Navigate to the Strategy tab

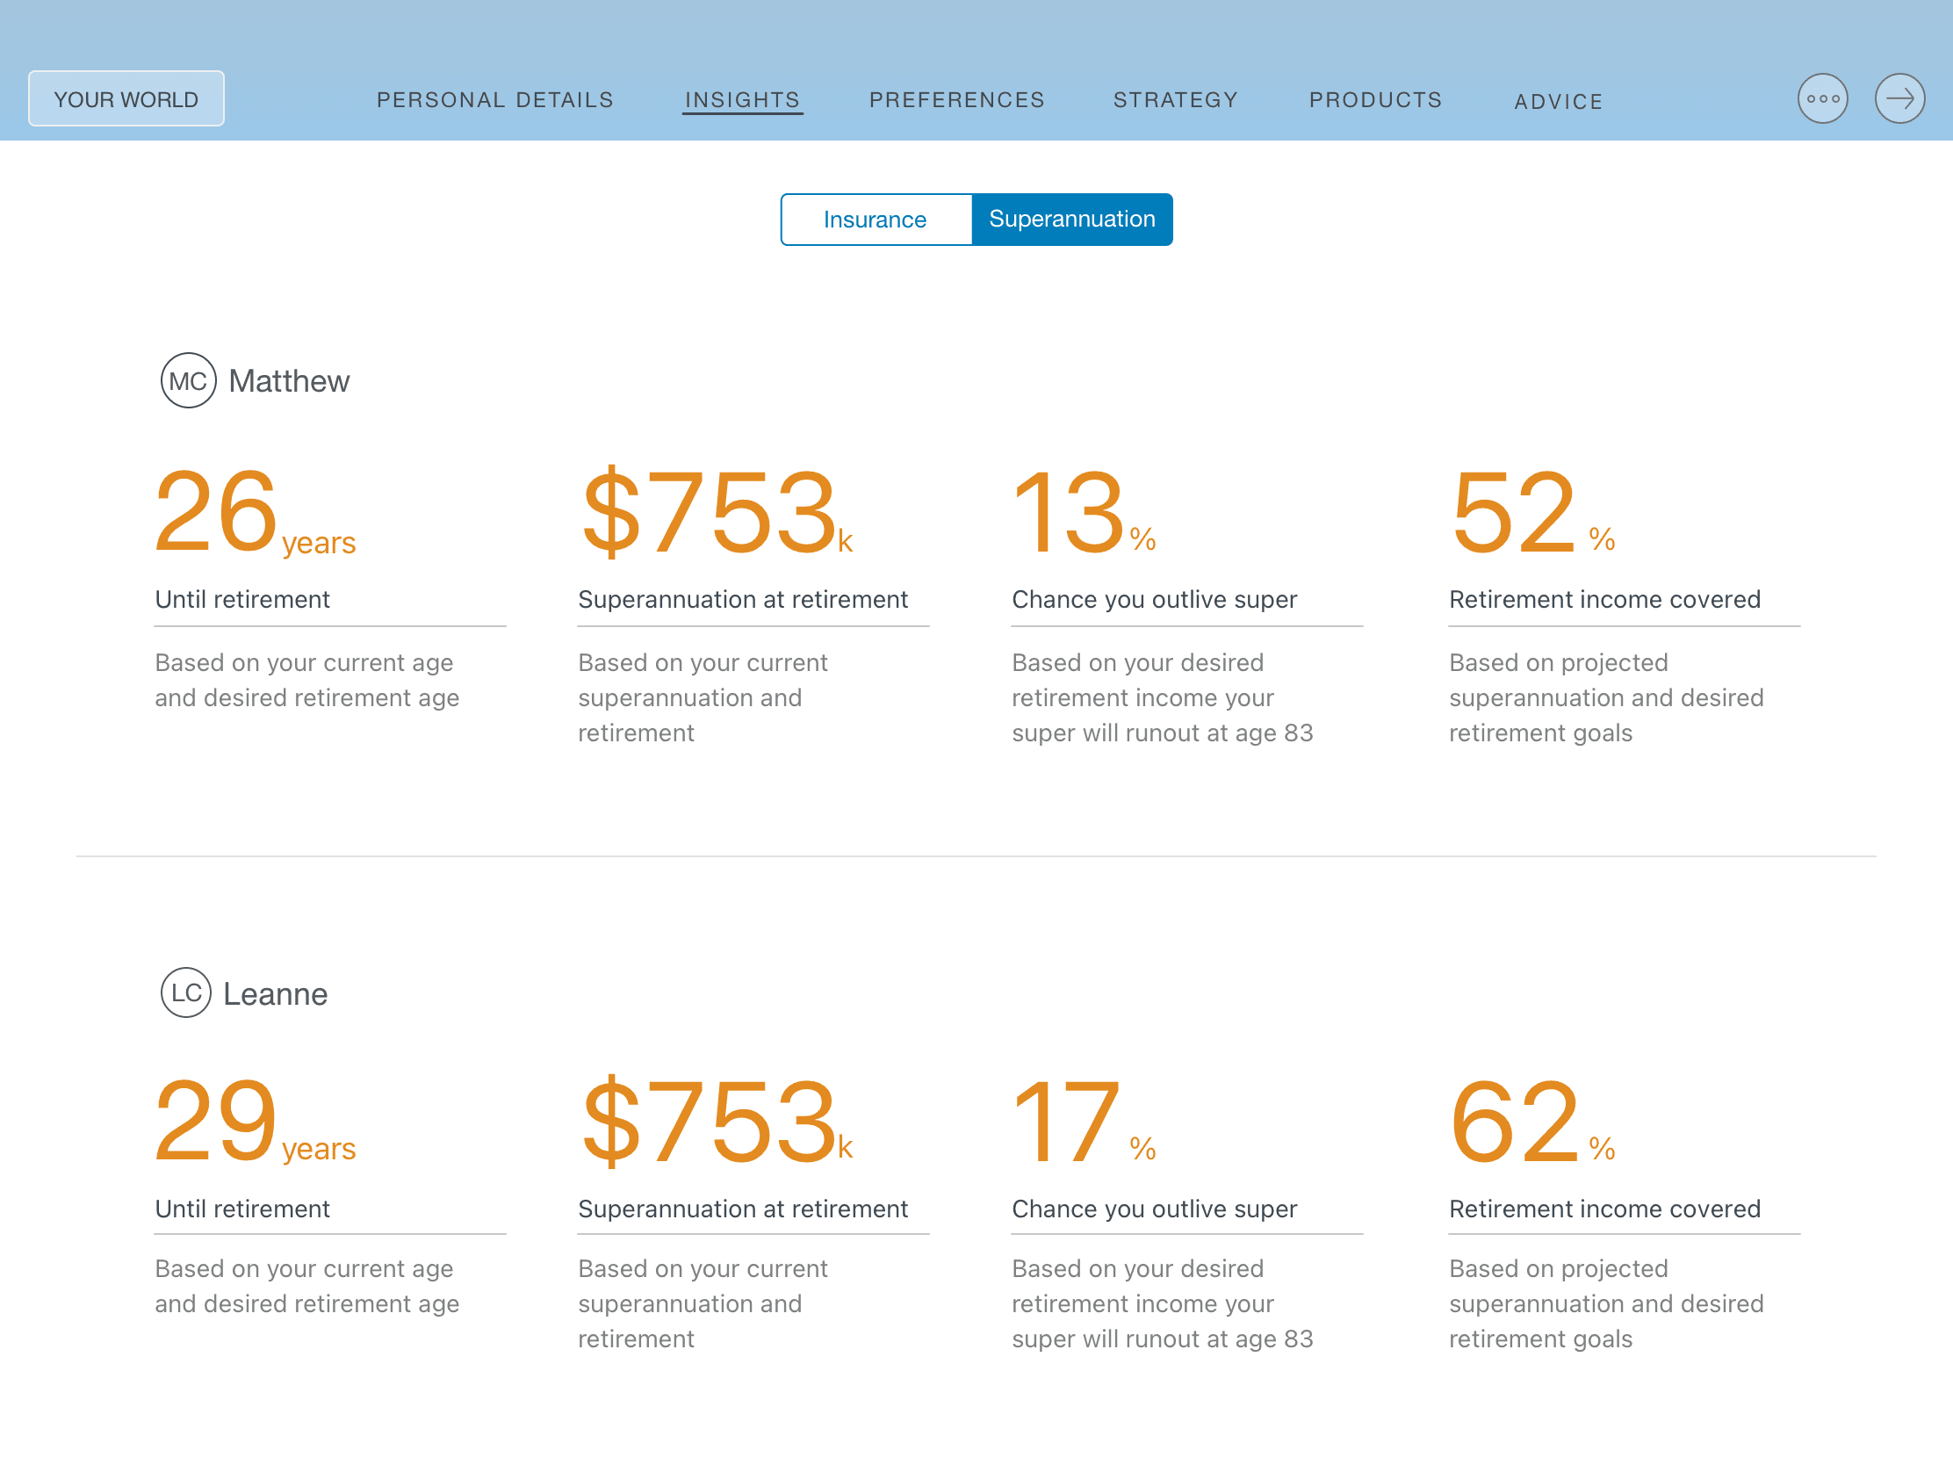(x=1175, y=100)
